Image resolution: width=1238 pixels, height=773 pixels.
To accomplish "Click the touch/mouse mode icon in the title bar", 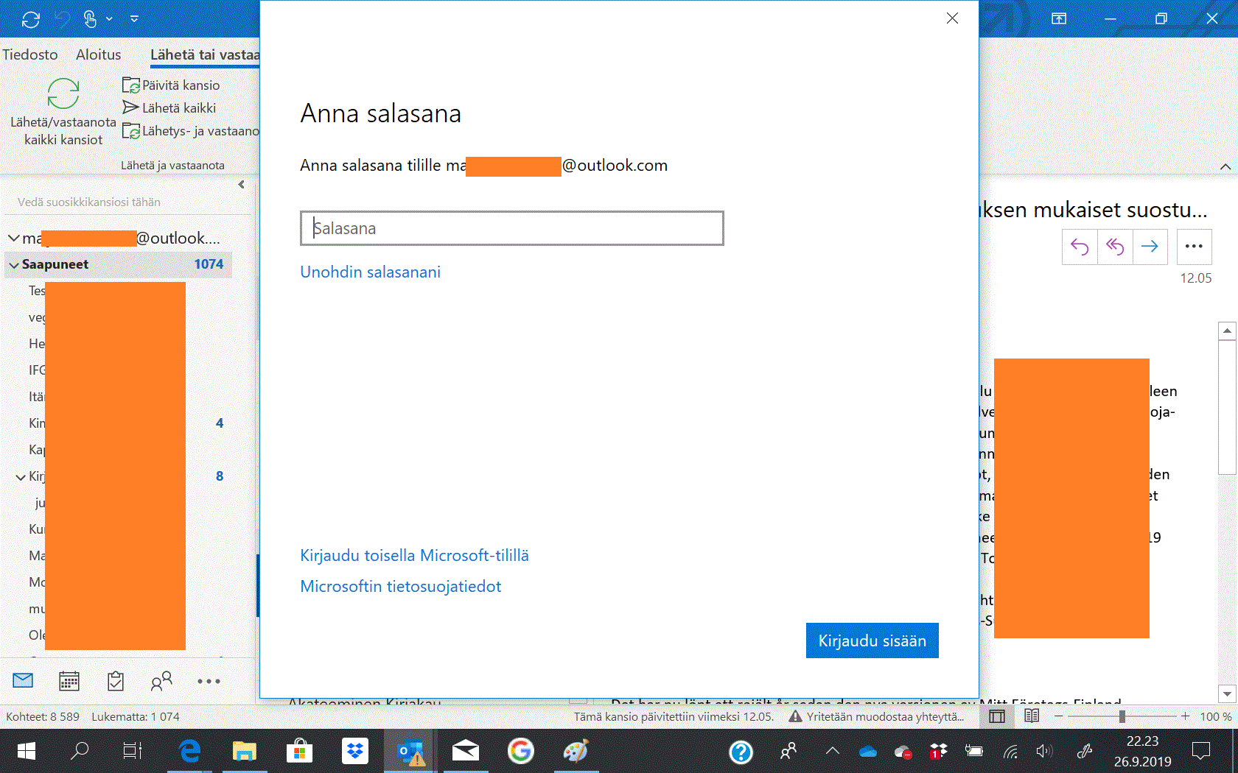I will pyautogui.click(x=90, y=19).
